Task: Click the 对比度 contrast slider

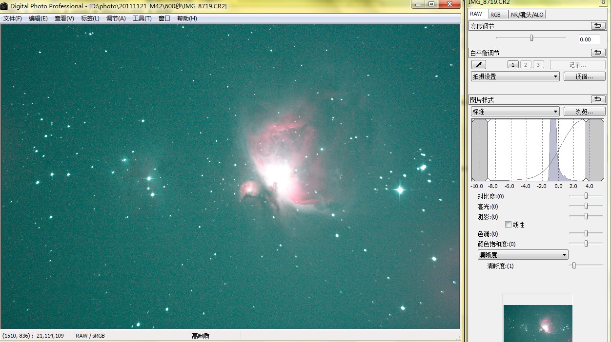Action: click(x=586, y=196)
